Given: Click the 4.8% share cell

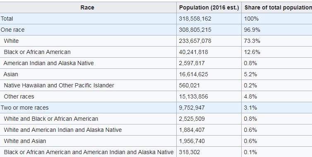Looking at the screenshot, I should (x=250, y=96).
